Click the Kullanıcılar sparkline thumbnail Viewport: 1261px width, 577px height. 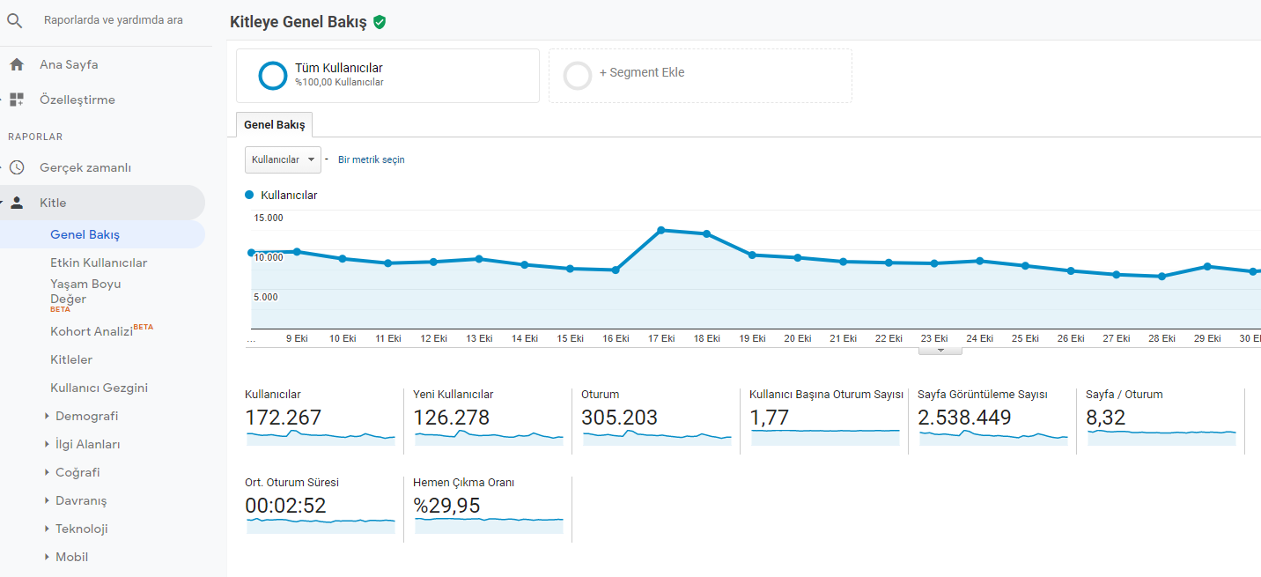[321, 438]
